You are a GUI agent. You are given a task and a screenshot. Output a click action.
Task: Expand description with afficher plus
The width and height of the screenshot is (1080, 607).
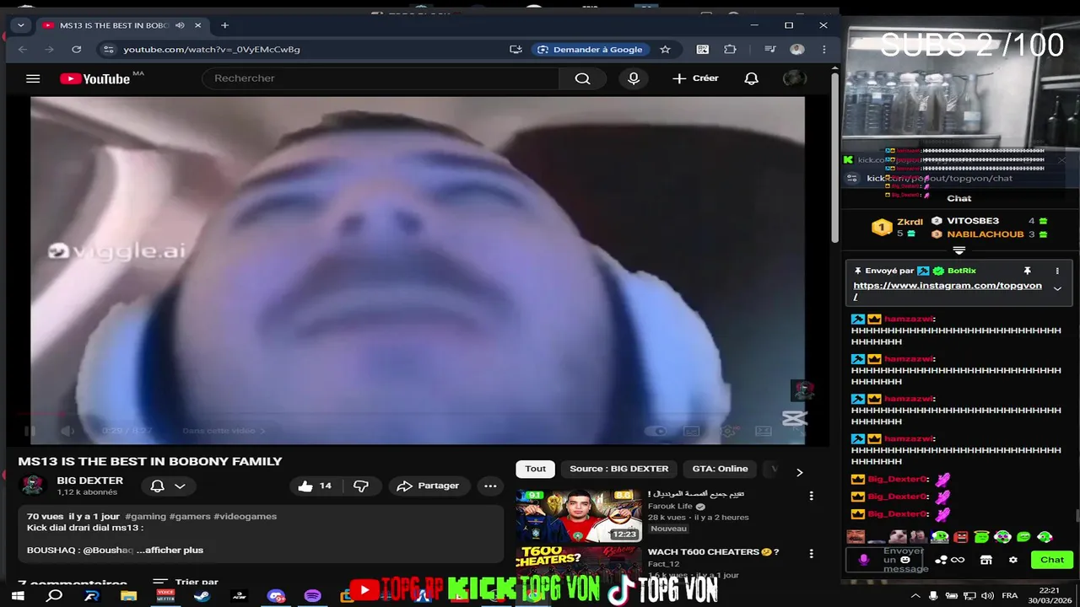click(170, 550)
